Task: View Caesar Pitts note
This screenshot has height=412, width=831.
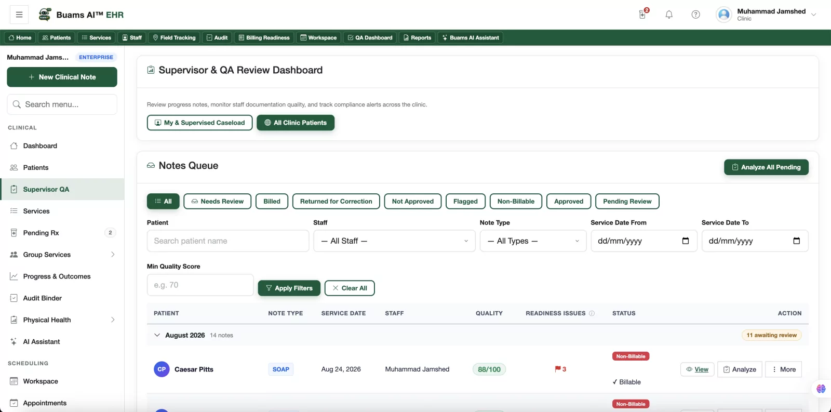Action: point(697,369)
